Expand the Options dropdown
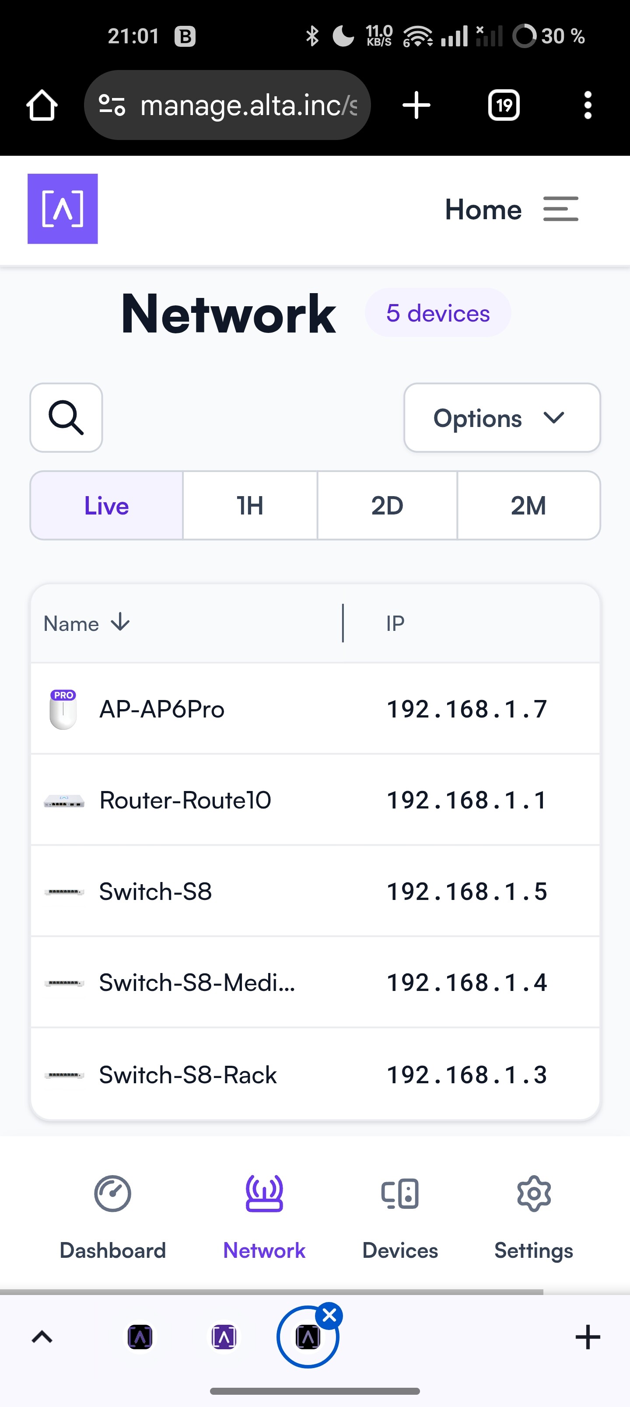 [502, 418]
